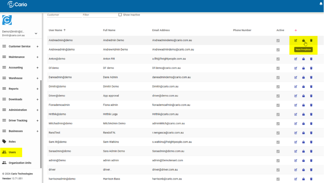Click the Filter input field
This screenshot has height=183, width=324.
pyautogui.click(x=99, y=15)
